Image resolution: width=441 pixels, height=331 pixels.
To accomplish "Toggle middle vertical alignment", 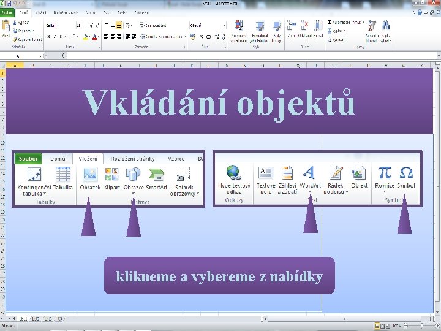I will [x=113, y=25].
